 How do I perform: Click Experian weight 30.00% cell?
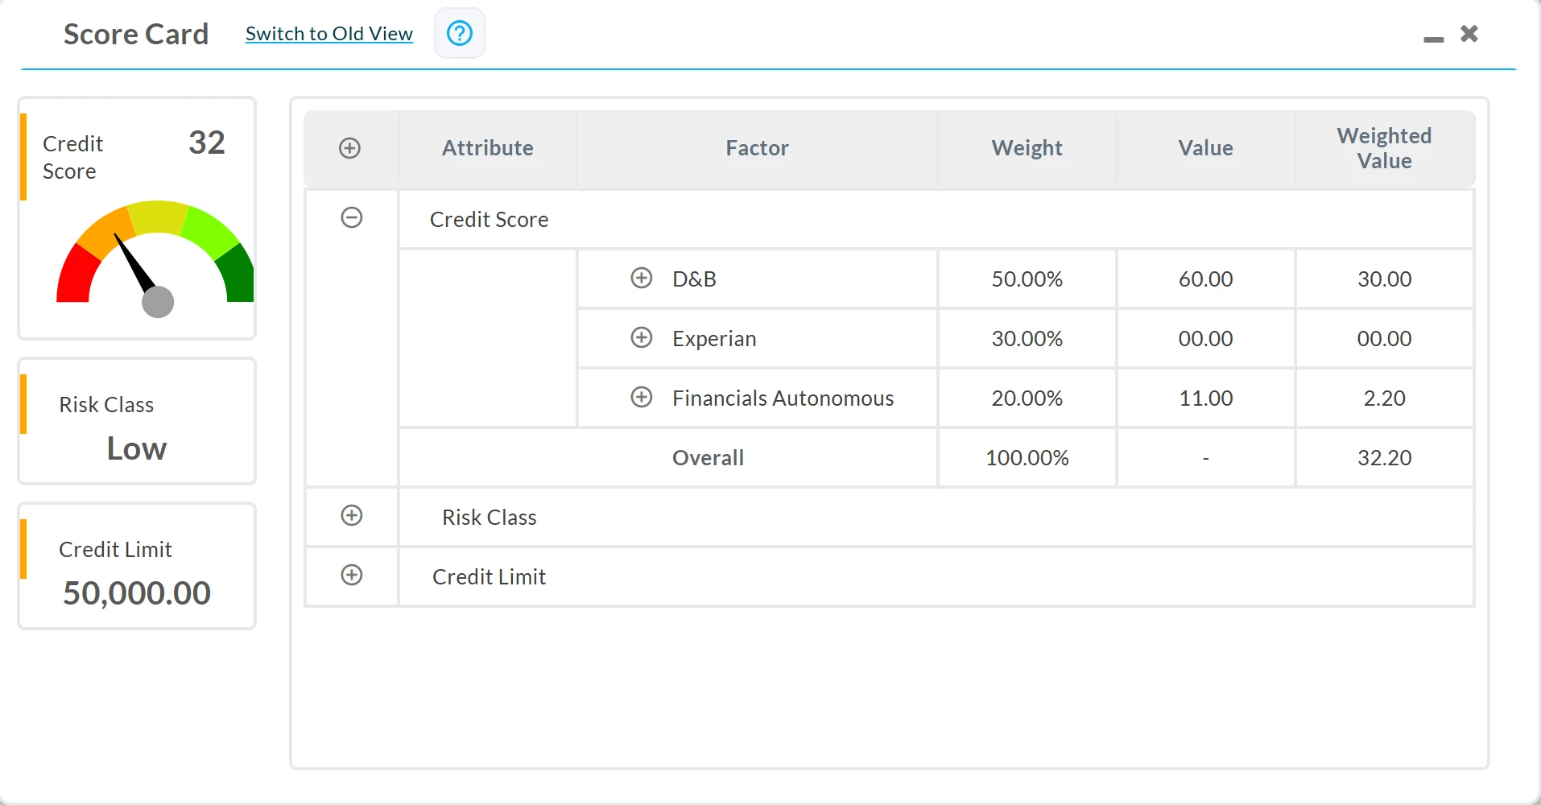point(1027,339)
